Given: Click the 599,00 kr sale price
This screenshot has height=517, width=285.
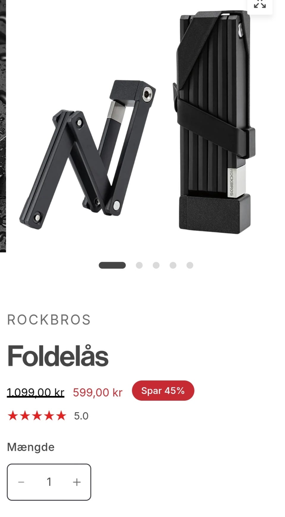Looking at the screenshot, I should coord(98,392).
